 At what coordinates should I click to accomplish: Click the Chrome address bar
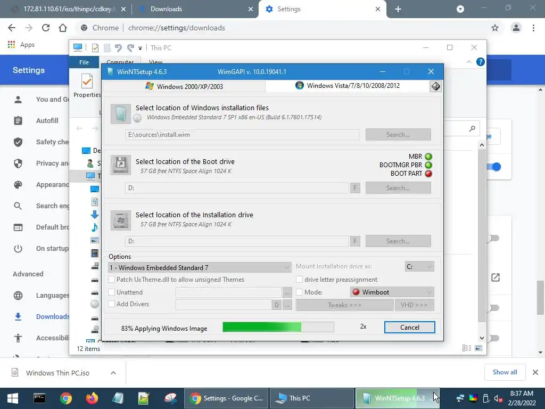coord(282,28)
